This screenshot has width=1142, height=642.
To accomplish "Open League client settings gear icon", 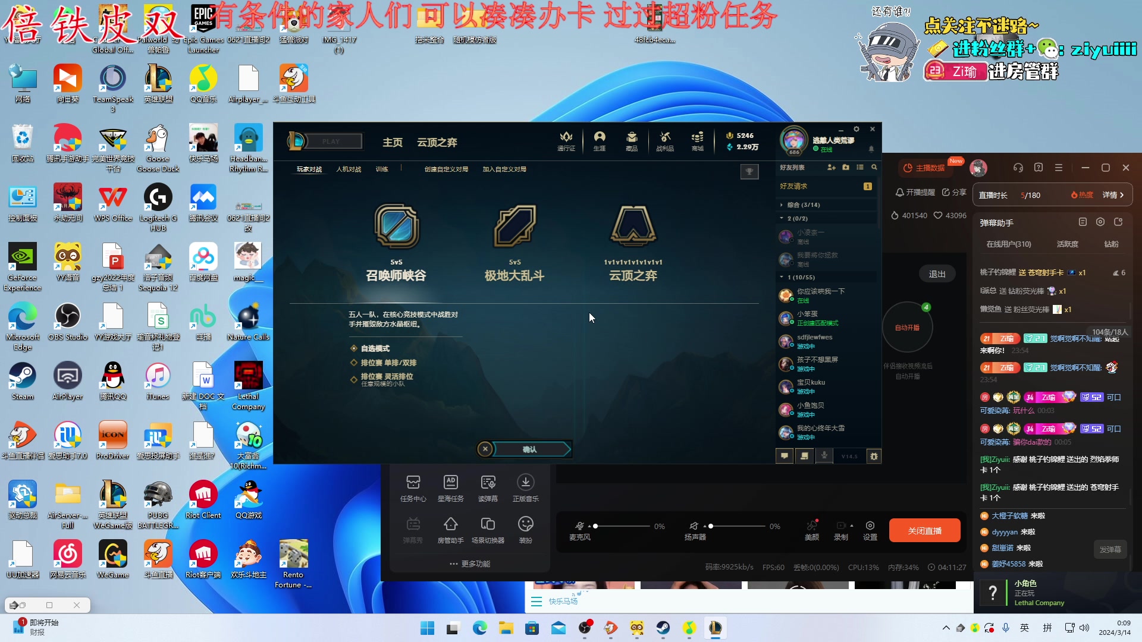I will point(857,129).
